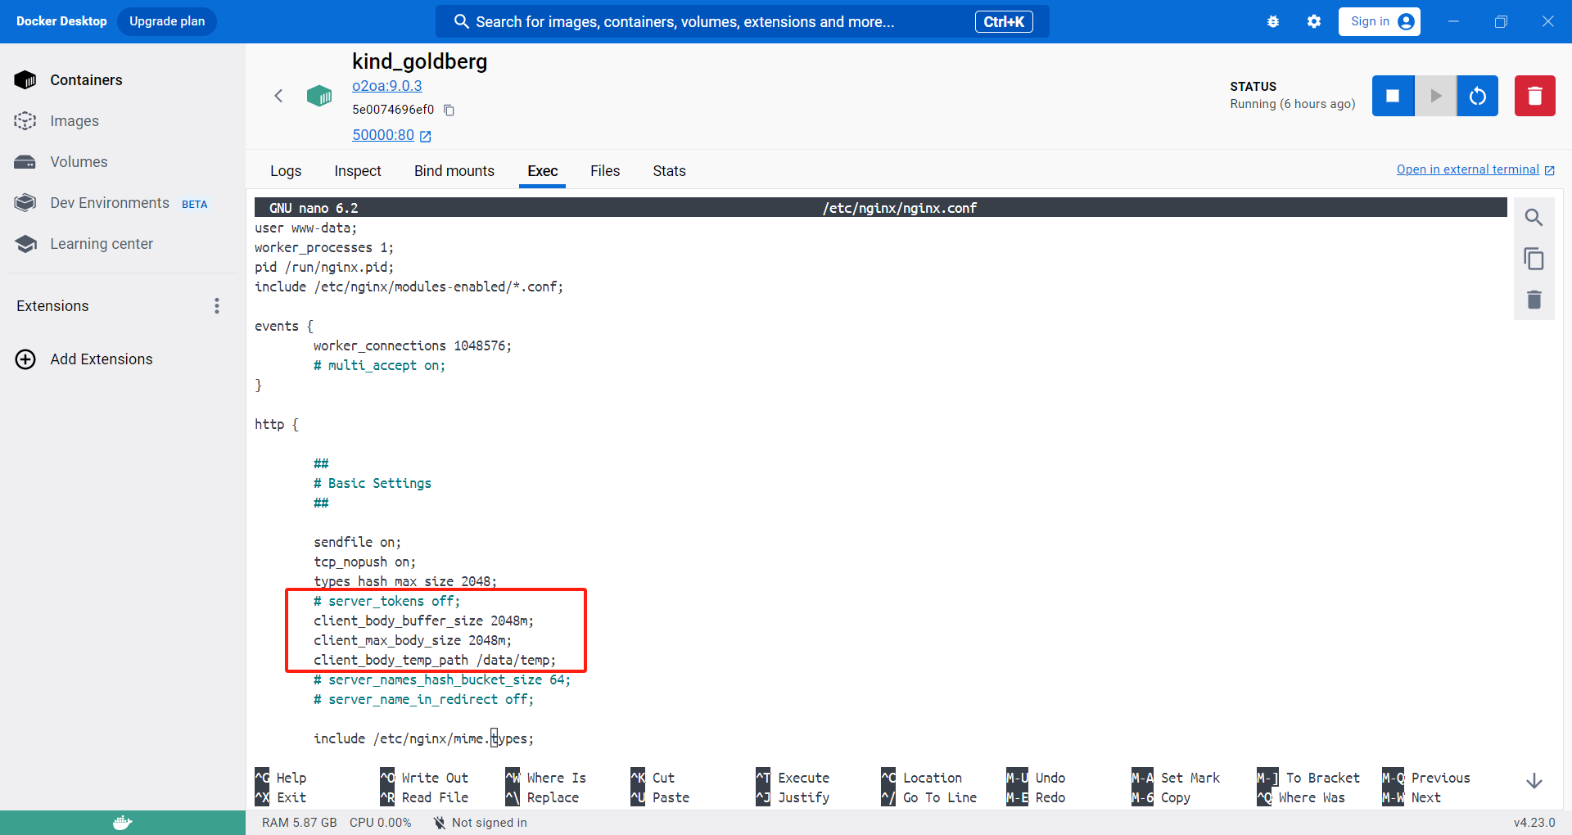Switch to the Logs tab
The height and width of the screenshot is (835, 1572).
click(286, 171)
